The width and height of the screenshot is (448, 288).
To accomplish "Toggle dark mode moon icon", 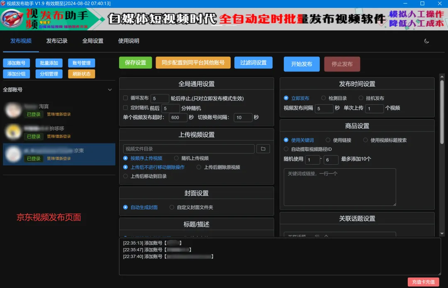I will coord(426,41).
